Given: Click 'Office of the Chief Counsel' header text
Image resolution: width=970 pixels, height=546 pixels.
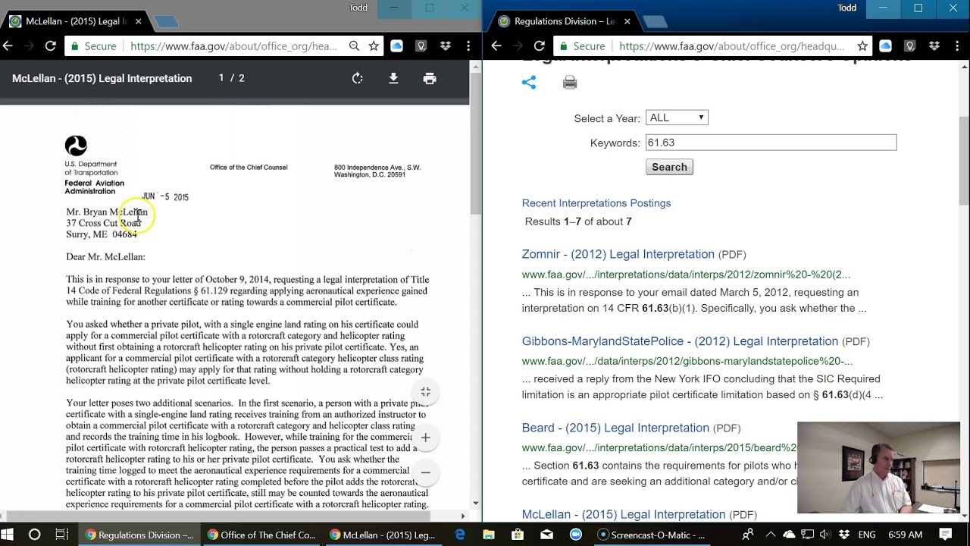Looking at the screenshot, I should pos(249,168).
